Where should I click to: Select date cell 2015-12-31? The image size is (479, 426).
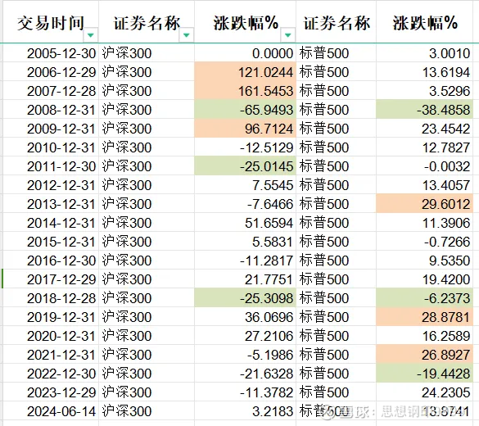51,242
